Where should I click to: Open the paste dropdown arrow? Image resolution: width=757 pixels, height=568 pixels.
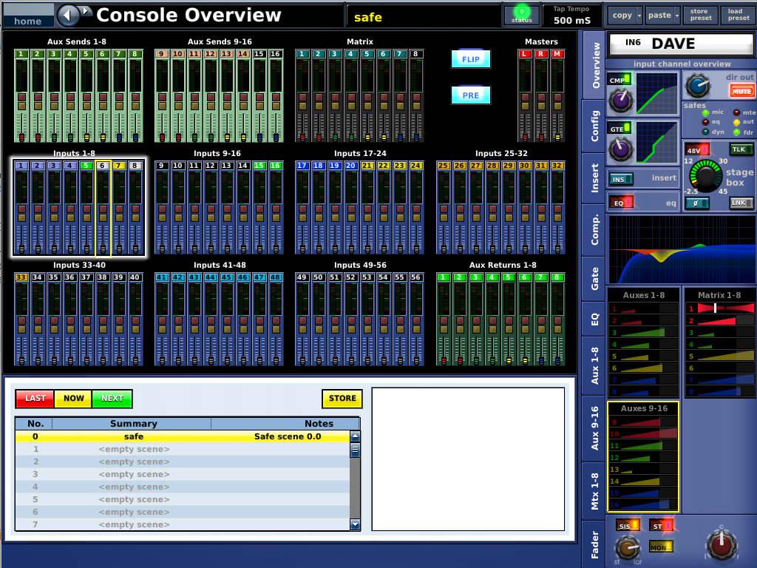[677, 16]
